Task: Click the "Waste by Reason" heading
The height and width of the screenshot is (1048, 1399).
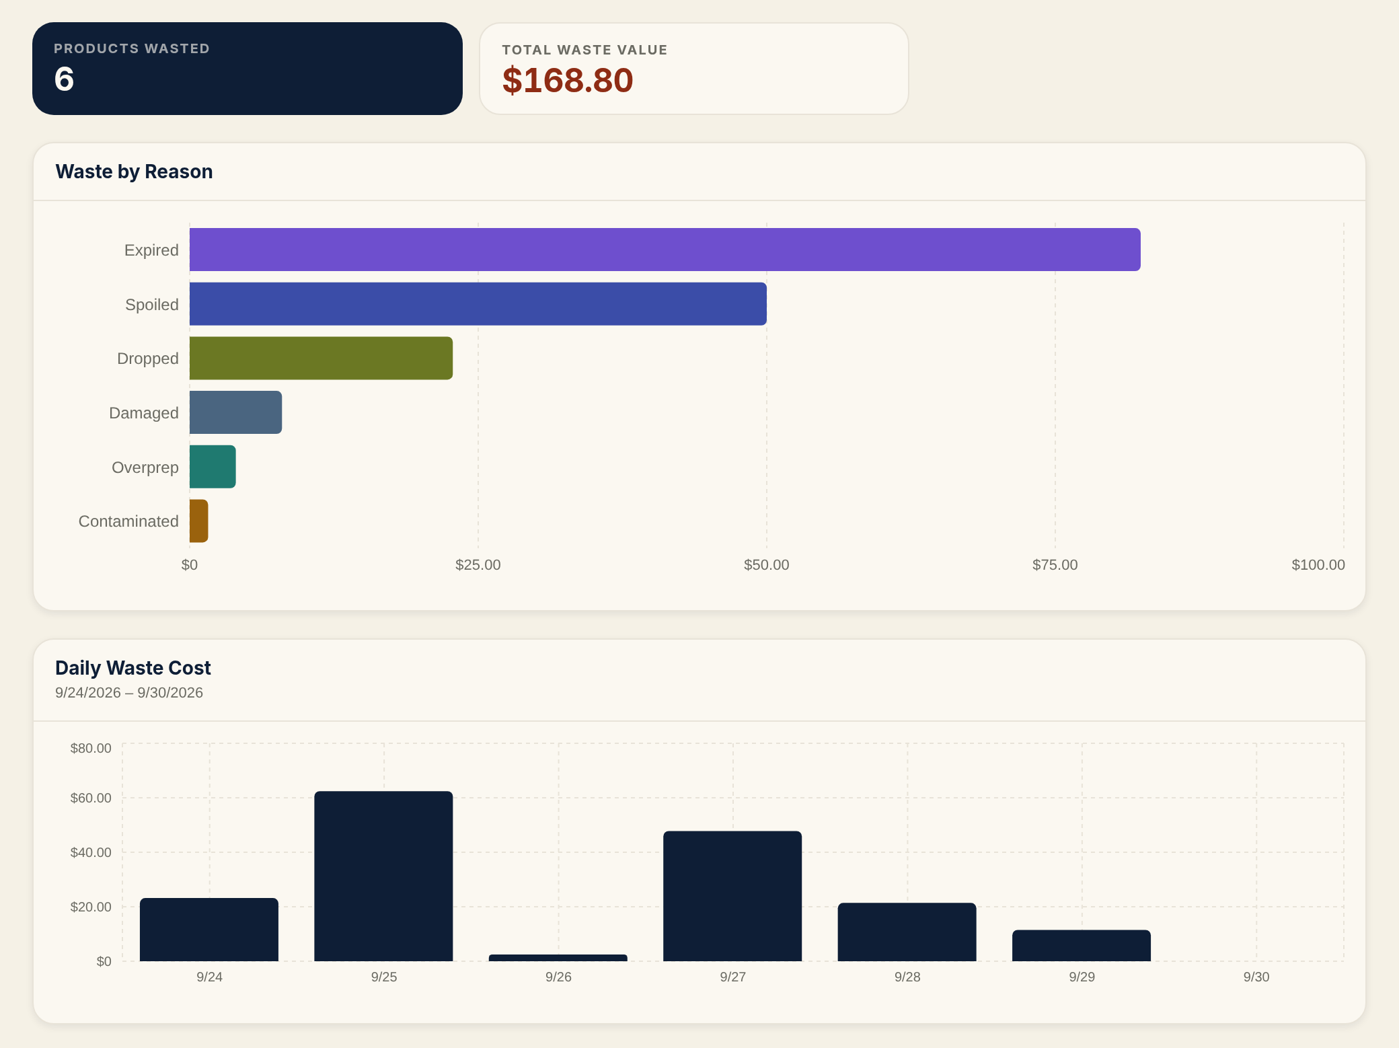Action: [134, 172]
